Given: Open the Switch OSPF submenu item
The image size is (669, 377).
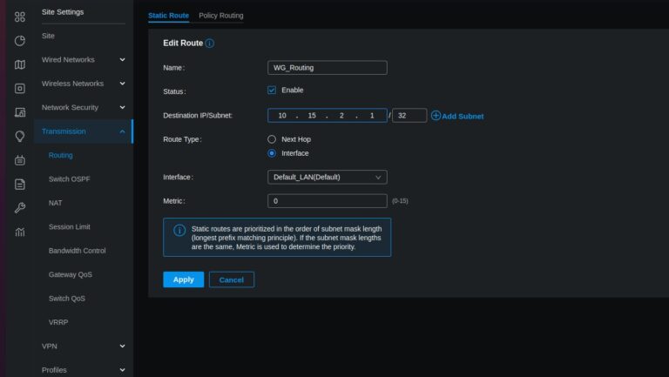Looking at the screenshot, I should [69, 179].
